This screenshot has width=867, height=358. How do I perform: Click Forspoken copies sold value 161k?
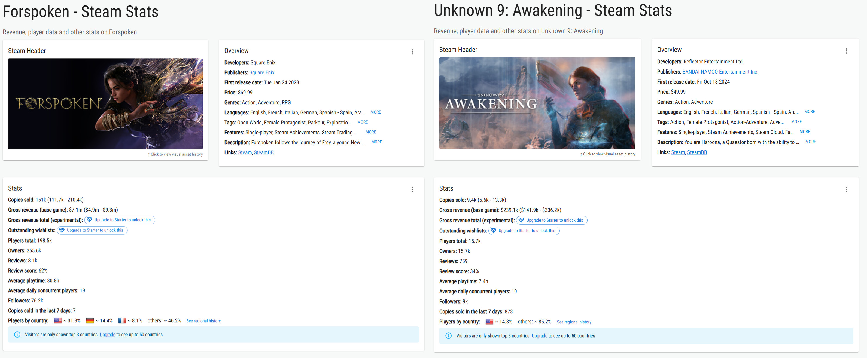[x=41, y=200]
